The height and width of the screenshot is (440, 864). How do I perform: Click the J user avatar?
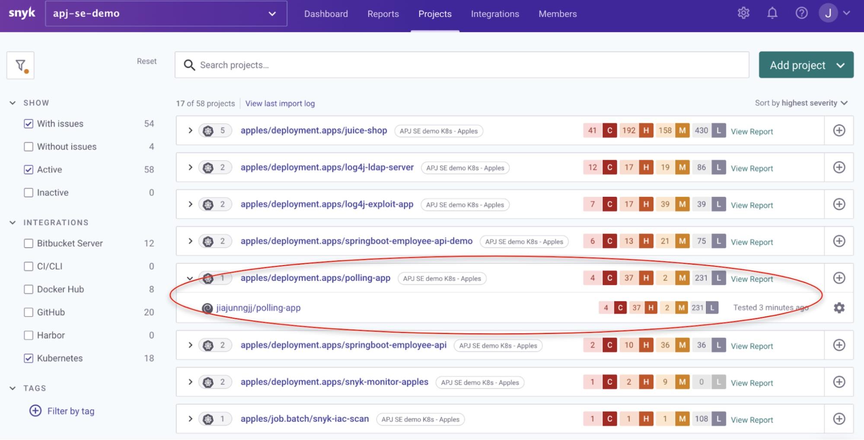point(828,13)
